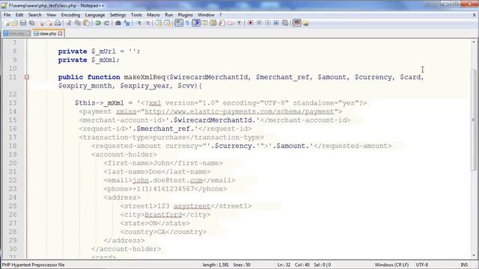Play back the recorded macro
Viewport: 479px width, 269px height.
[268, 23]
